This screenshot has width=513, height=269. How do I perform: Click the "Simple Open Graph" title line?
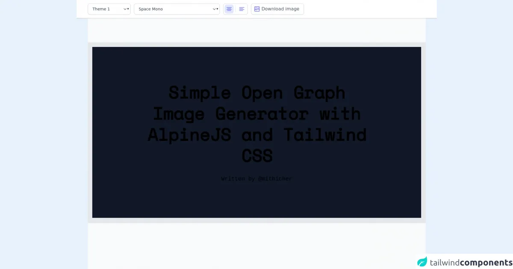pos(256,93)
